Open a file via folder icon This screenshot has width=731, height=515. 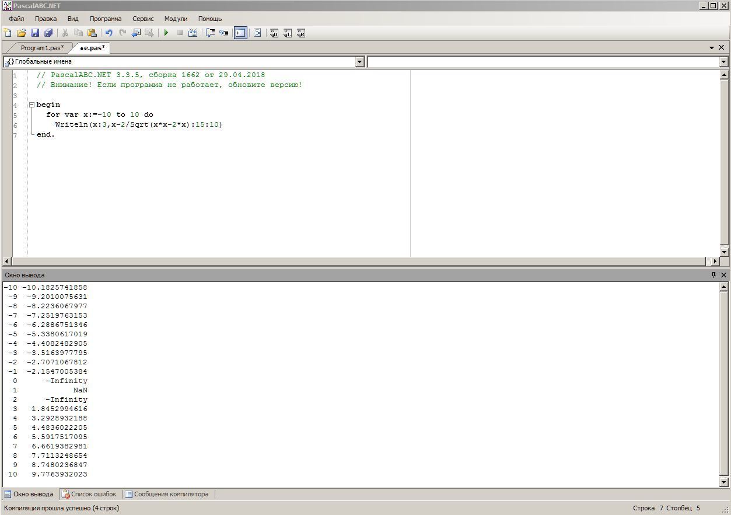coord(22,33)
